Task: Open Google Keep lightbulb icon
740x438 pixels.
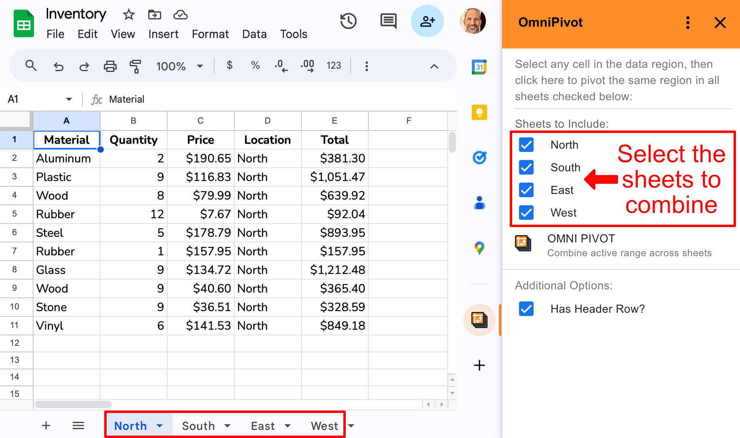Action: point(479,112)
